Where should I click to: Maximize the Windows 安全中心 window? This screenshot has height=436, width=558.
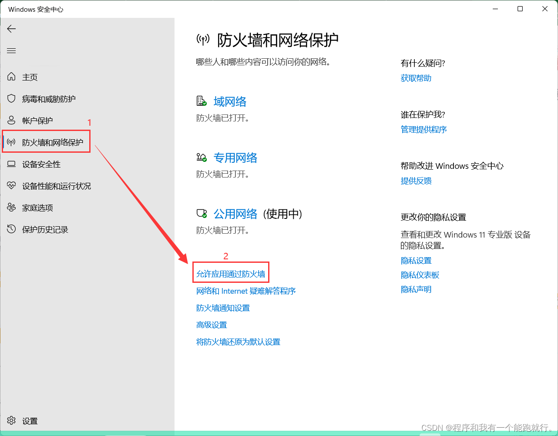(x=520, y=9)
